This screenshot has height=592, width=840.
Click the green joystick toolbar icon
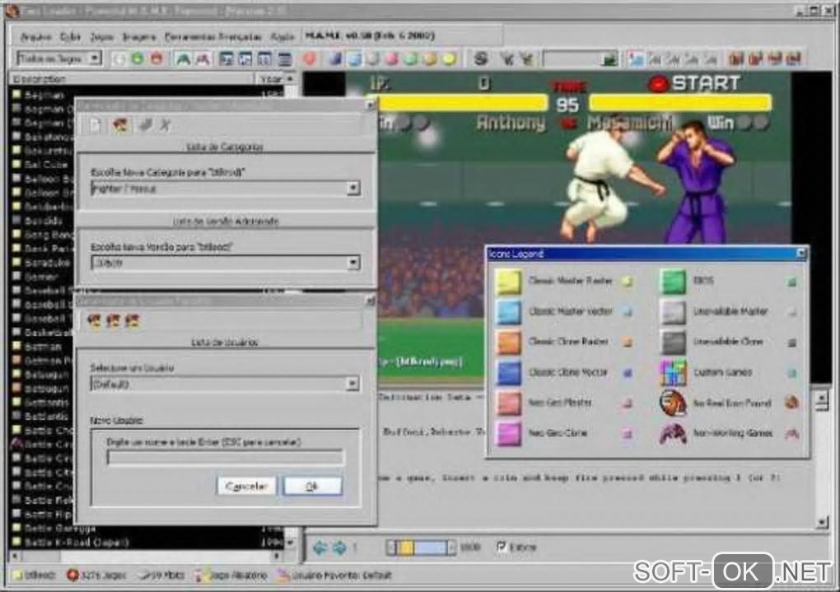click(183, 58)
